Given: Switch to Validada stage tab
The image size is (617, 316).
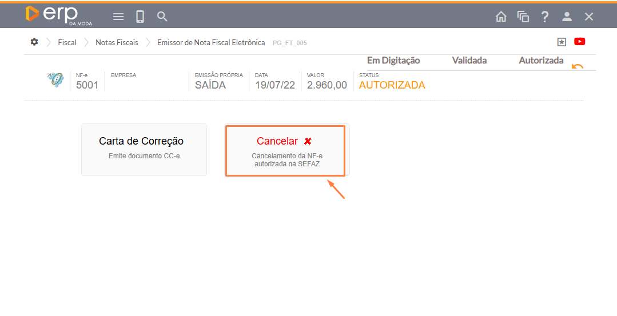Looking at the screenshot, I should [x=469, y=61].
